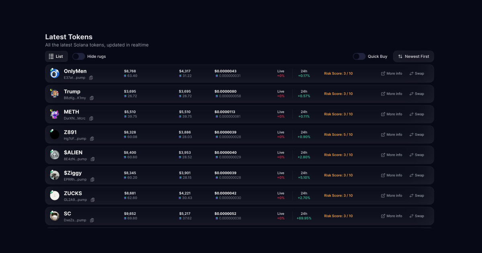Swap the Trump token
The image size is (482, 253).
coord(417,94)
